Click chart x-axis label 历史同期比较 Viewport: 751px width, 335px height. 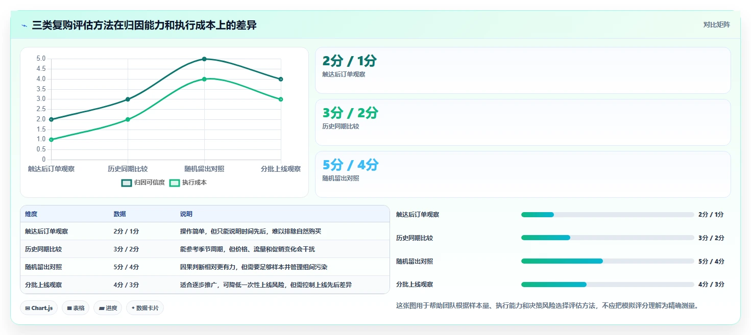(x=128, y=169)
